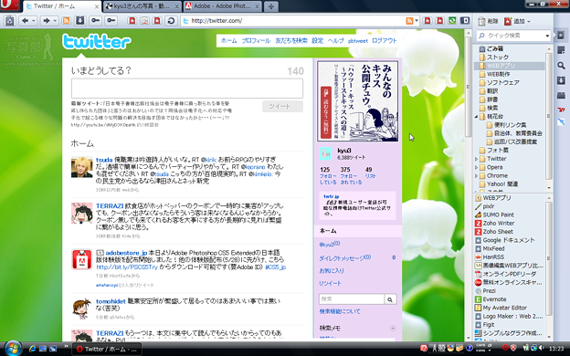Collapse the 検索メモ section arrow
Image resolution: width=570 pixels, height=356 pixels.
(x=393, y=329)
